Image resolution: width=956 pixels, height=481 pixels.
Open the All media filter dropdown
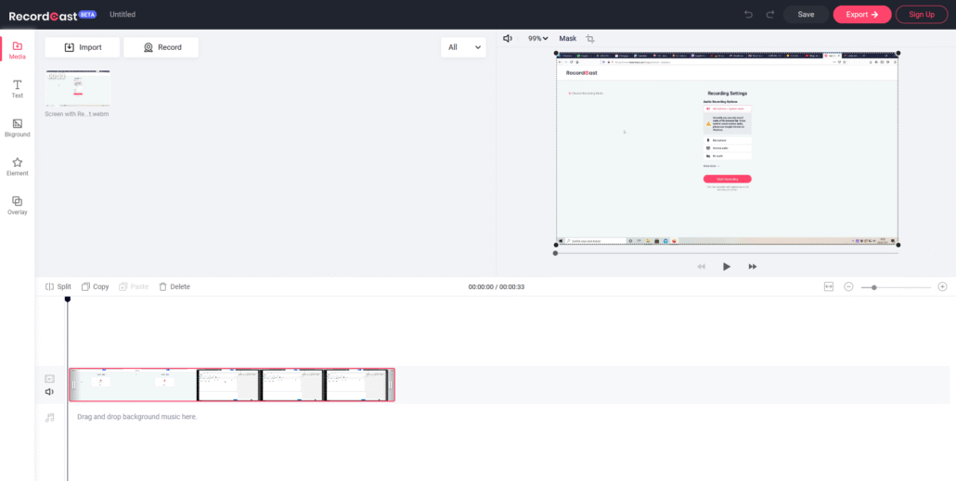[464, 47]
